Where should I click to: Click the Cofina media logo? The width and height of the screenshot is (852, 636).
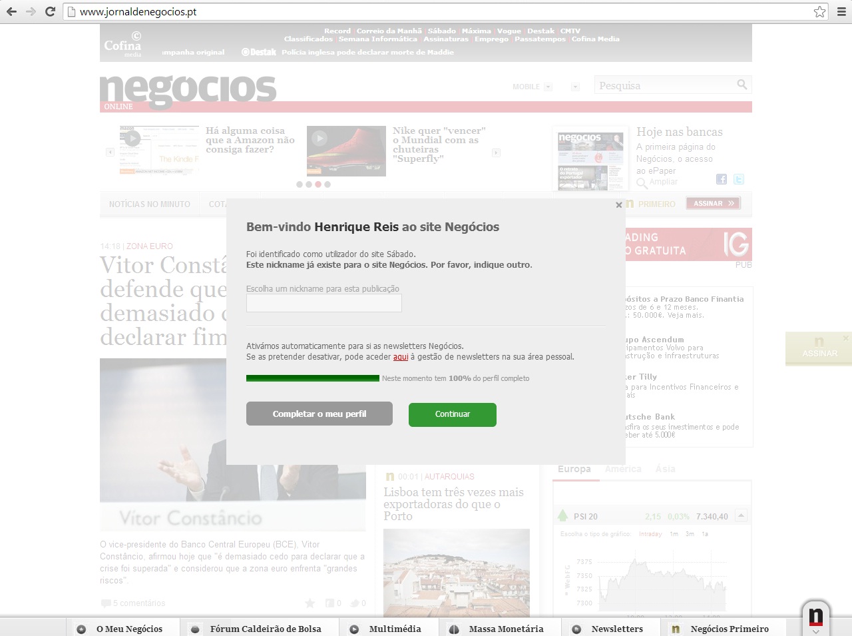click(122, 45)
